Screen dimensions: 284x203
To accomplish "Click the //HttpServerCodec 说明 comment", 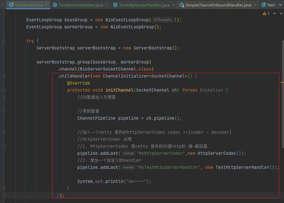I will click(x=104, y=139).
